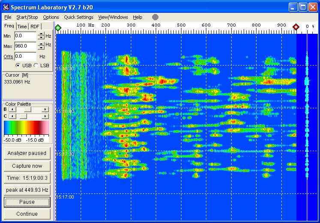Click contrast slider C right arrow
The height and width of the screenshot is (223, 320).
click(45, 116)
